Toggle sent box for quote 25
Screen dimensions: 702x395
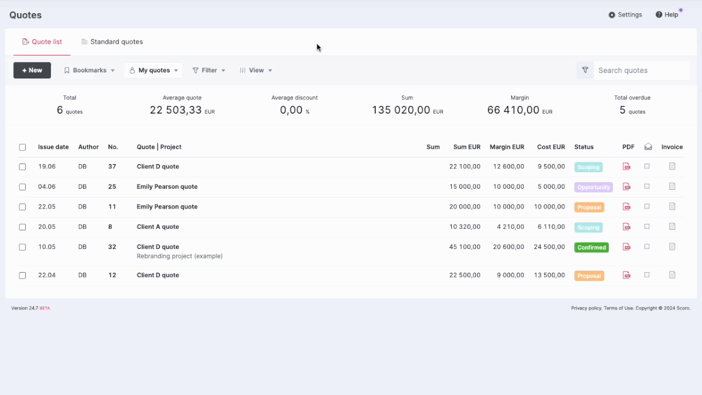647,187
